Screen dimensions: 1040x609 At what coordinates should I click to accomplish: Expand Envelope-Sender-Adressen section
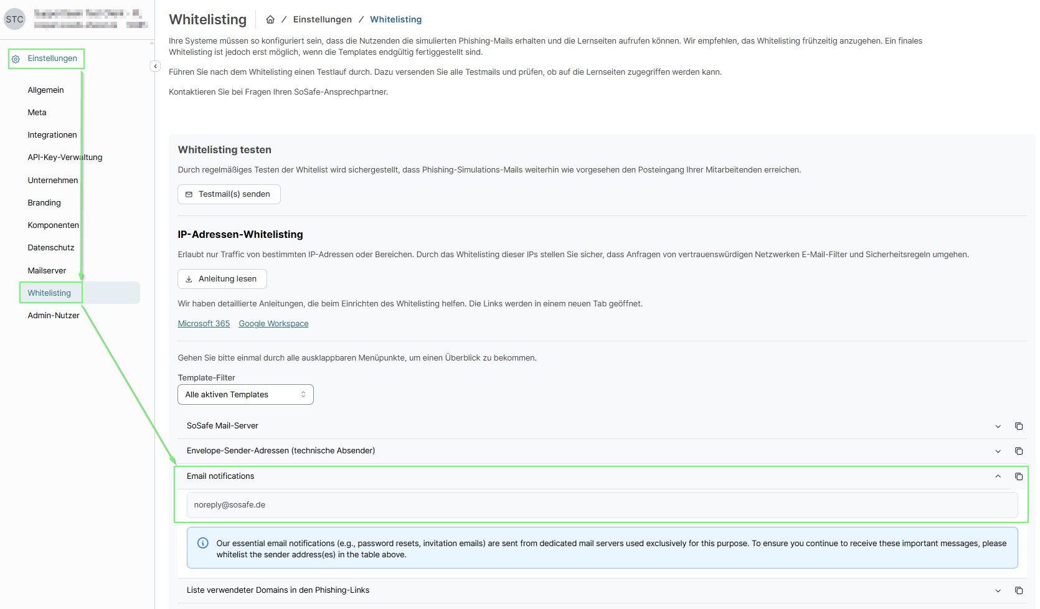click(998, 451)
